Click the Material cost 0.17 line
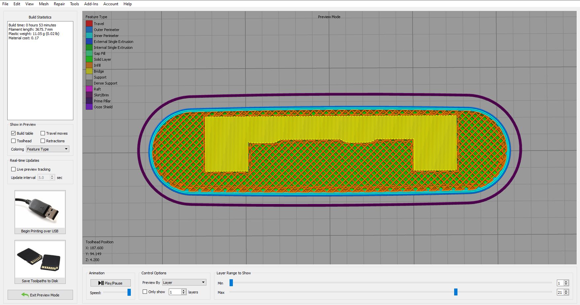580x305 pixels. click(x=24, y=38)
